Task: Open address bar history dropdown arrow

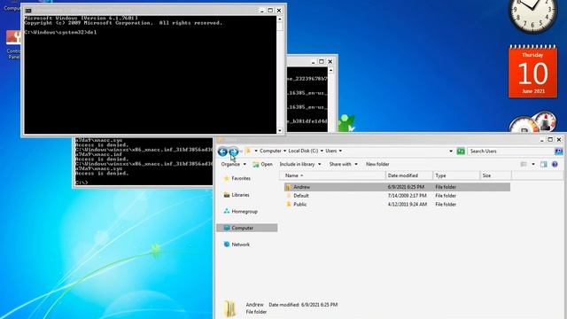Action: click(x=451, y=152)
